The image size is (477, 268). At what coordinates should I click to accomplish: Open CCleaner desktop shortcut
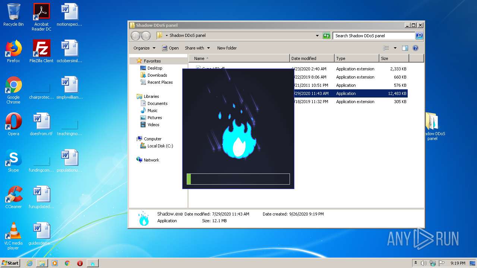click(13, 197)
